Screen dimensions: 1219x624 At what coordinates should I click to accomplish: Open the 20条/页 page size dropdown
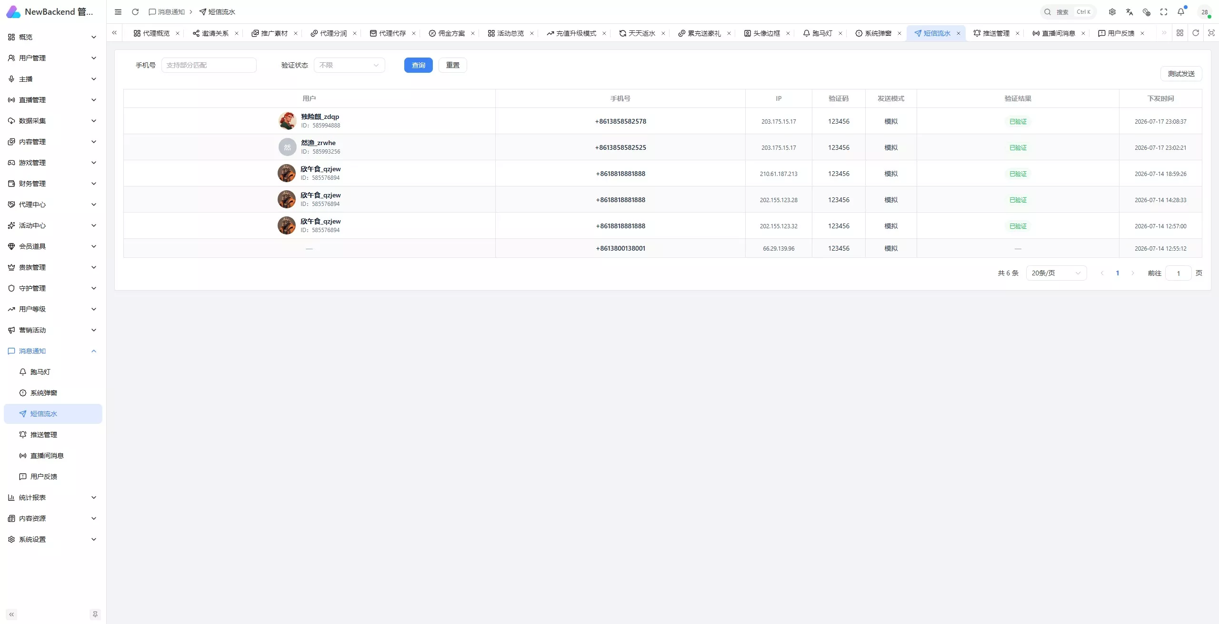pos(1057,273)
